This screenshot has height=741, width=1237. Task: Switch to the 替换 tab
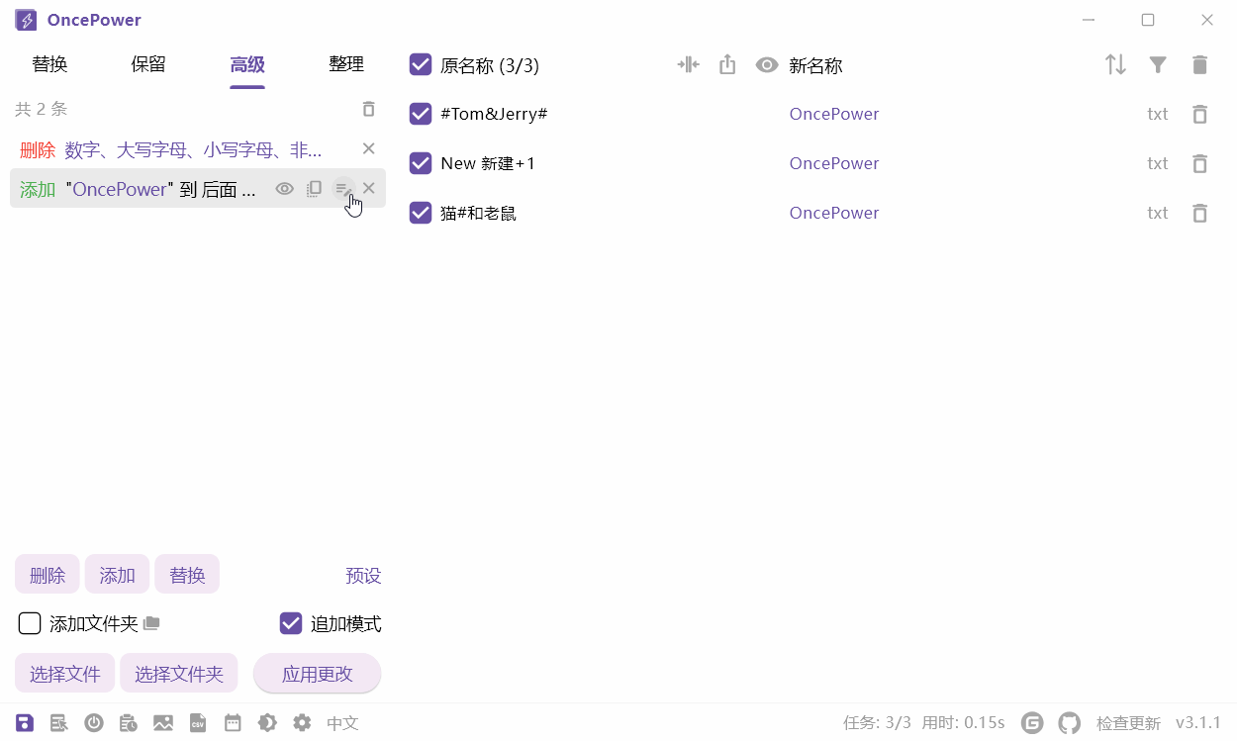point(49,64)
